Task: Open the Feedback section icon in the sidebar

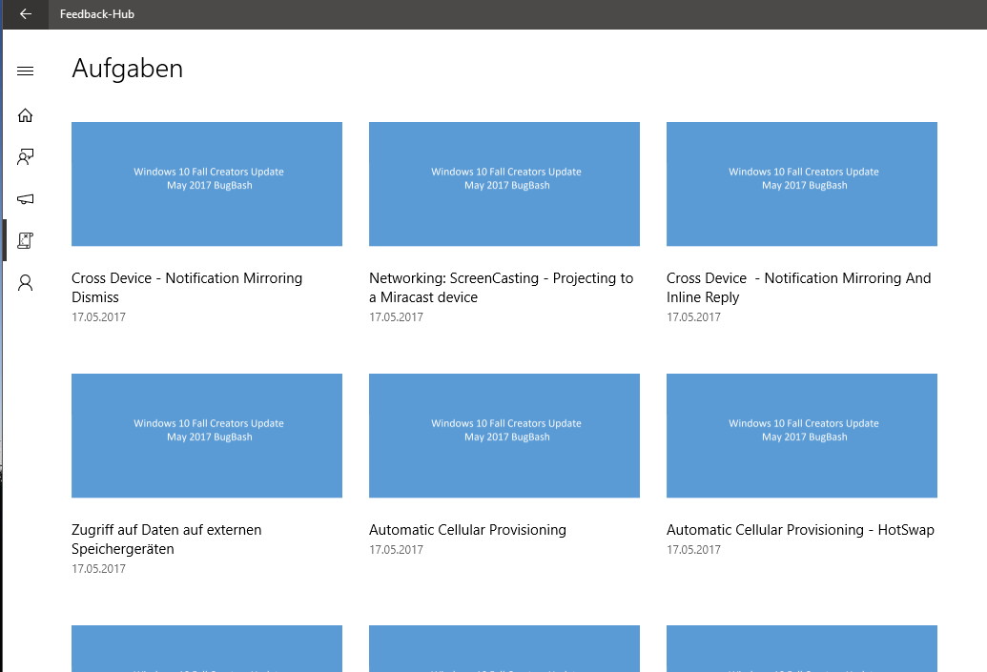Action: click(25, 156)
